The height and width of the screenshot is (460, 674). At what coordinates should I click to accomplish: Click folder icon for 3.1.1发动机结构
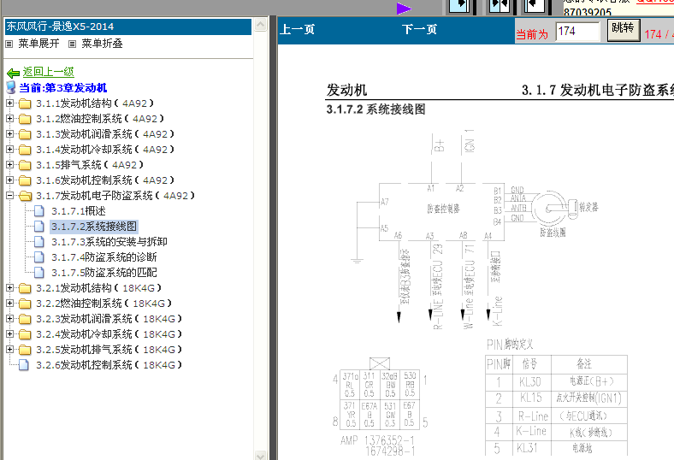click(25, 103)
